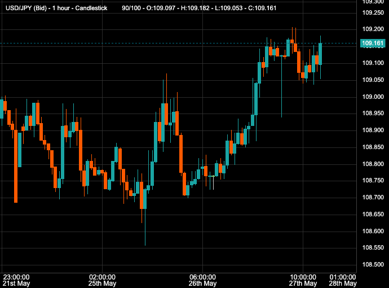Screen dimensions: 389x288
Task: Click the 109.000 price axis label
Action: (x=373, y=97)
